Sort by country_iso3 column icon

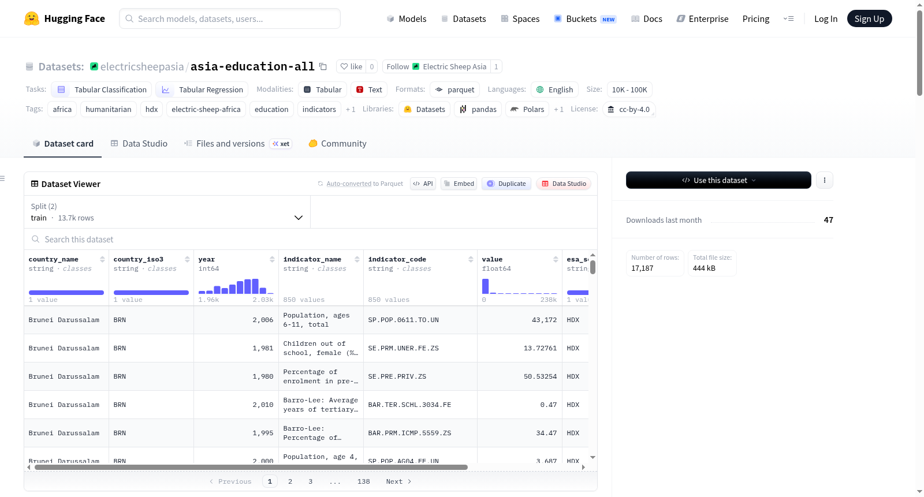[187, 259]
